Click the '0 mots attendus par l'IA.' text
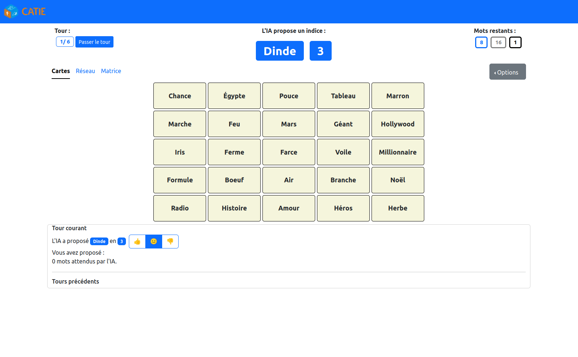 84,261
